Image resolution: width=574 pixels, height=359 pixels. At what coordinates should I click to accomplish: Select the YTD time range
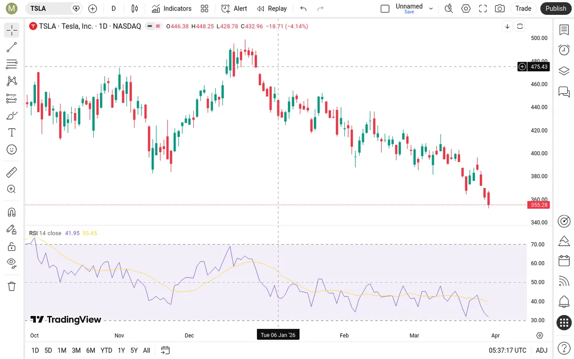[106, 350]
